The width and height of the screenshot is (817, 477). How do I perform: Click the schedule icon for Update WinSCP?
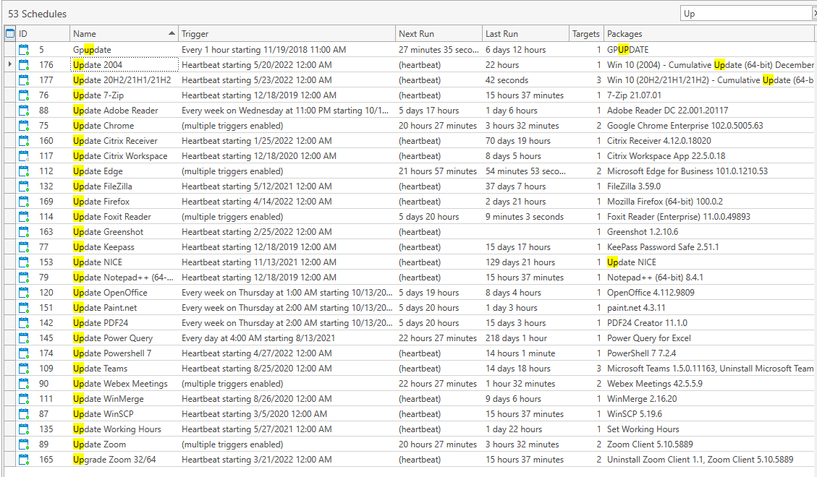(24, 414)
